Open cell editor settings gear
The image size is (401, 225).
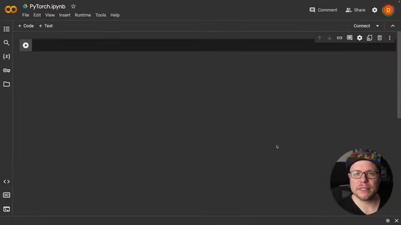click(360, 38)
